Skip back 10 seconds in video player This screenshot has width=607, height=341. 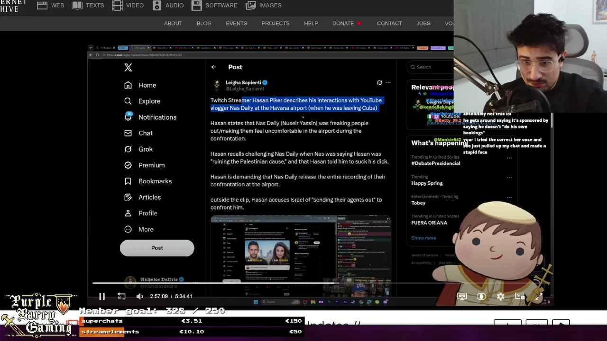pos(121,296)
